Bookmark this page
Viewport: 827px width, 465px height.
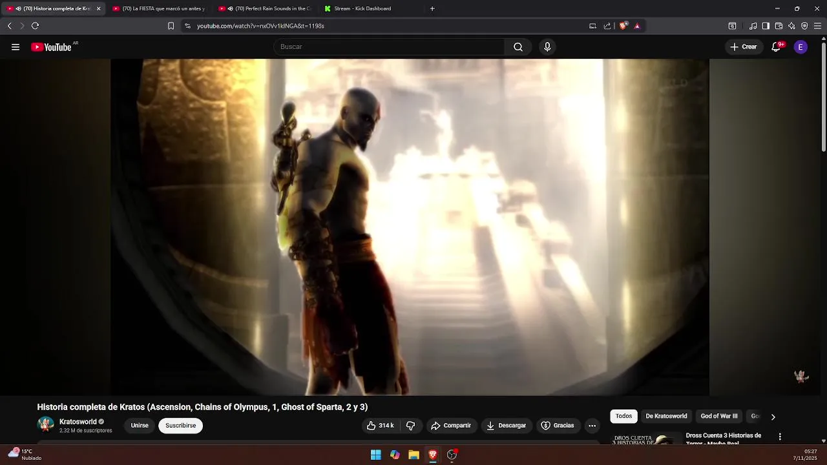point(171,26)
